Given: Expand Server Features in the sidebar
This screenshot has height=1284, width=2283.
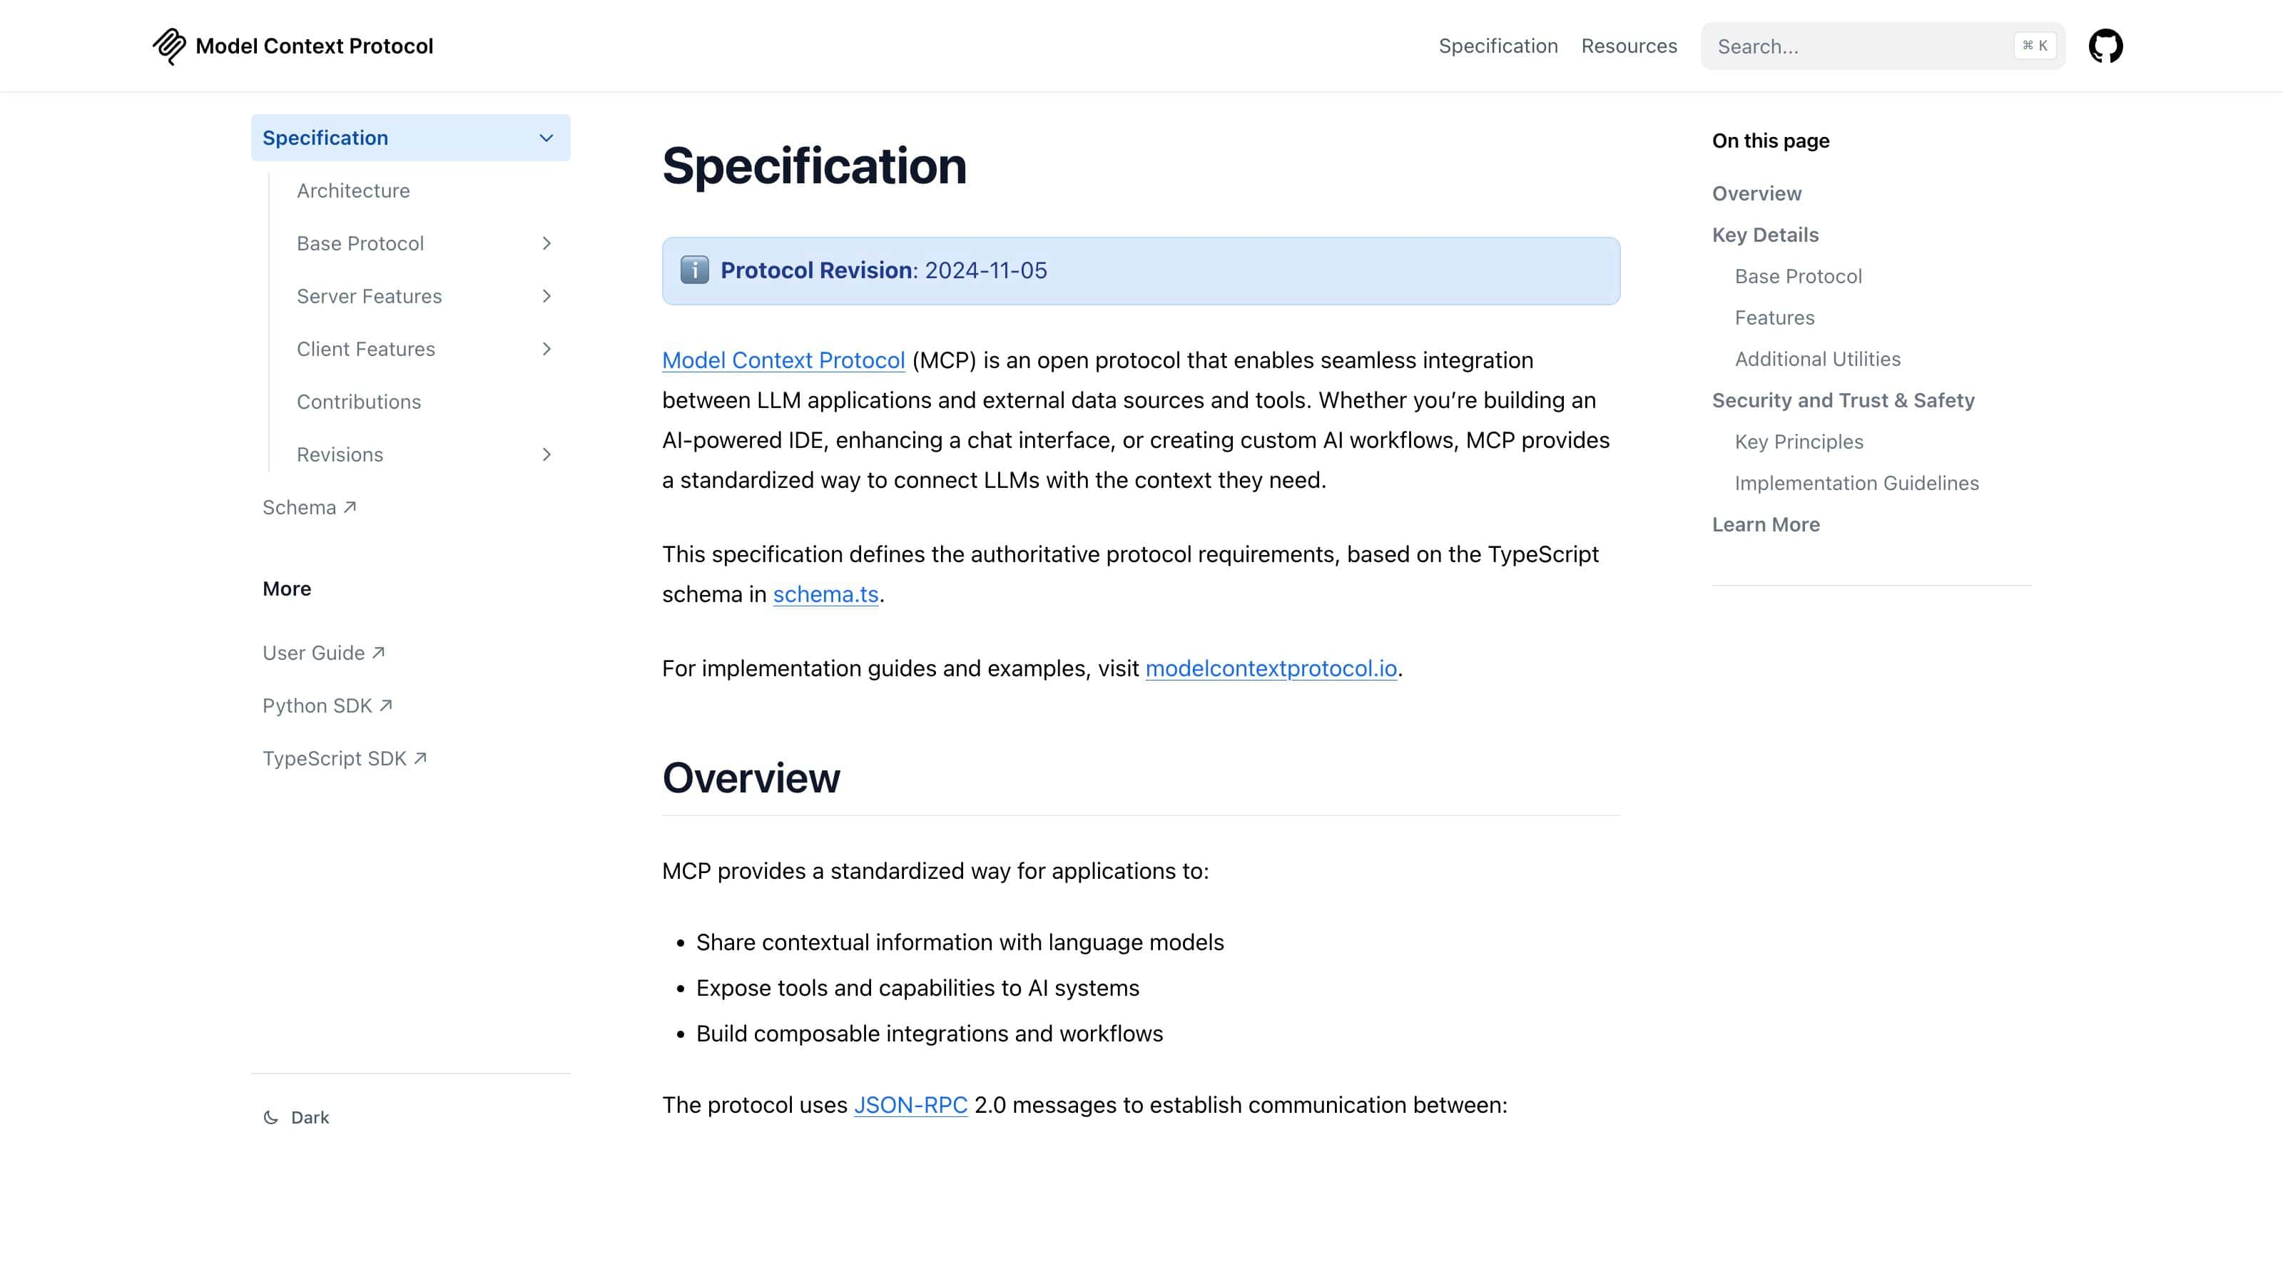Looking at the screenshot, I should point(546,296).
